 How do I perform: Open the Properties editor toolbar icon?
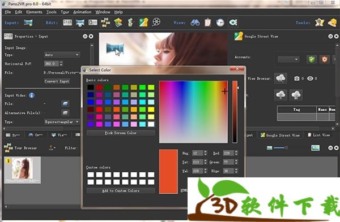tap(67, 23)
